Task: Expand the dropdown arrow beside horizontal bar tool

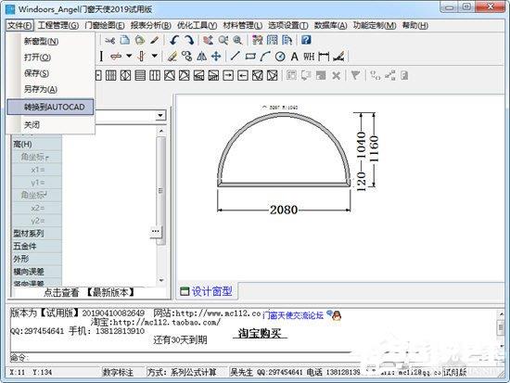Action: (x=129, y=56)
